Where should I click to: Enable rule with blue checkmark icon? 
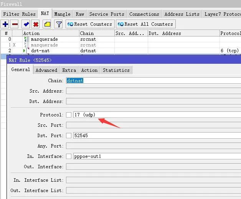click(26, 24)
